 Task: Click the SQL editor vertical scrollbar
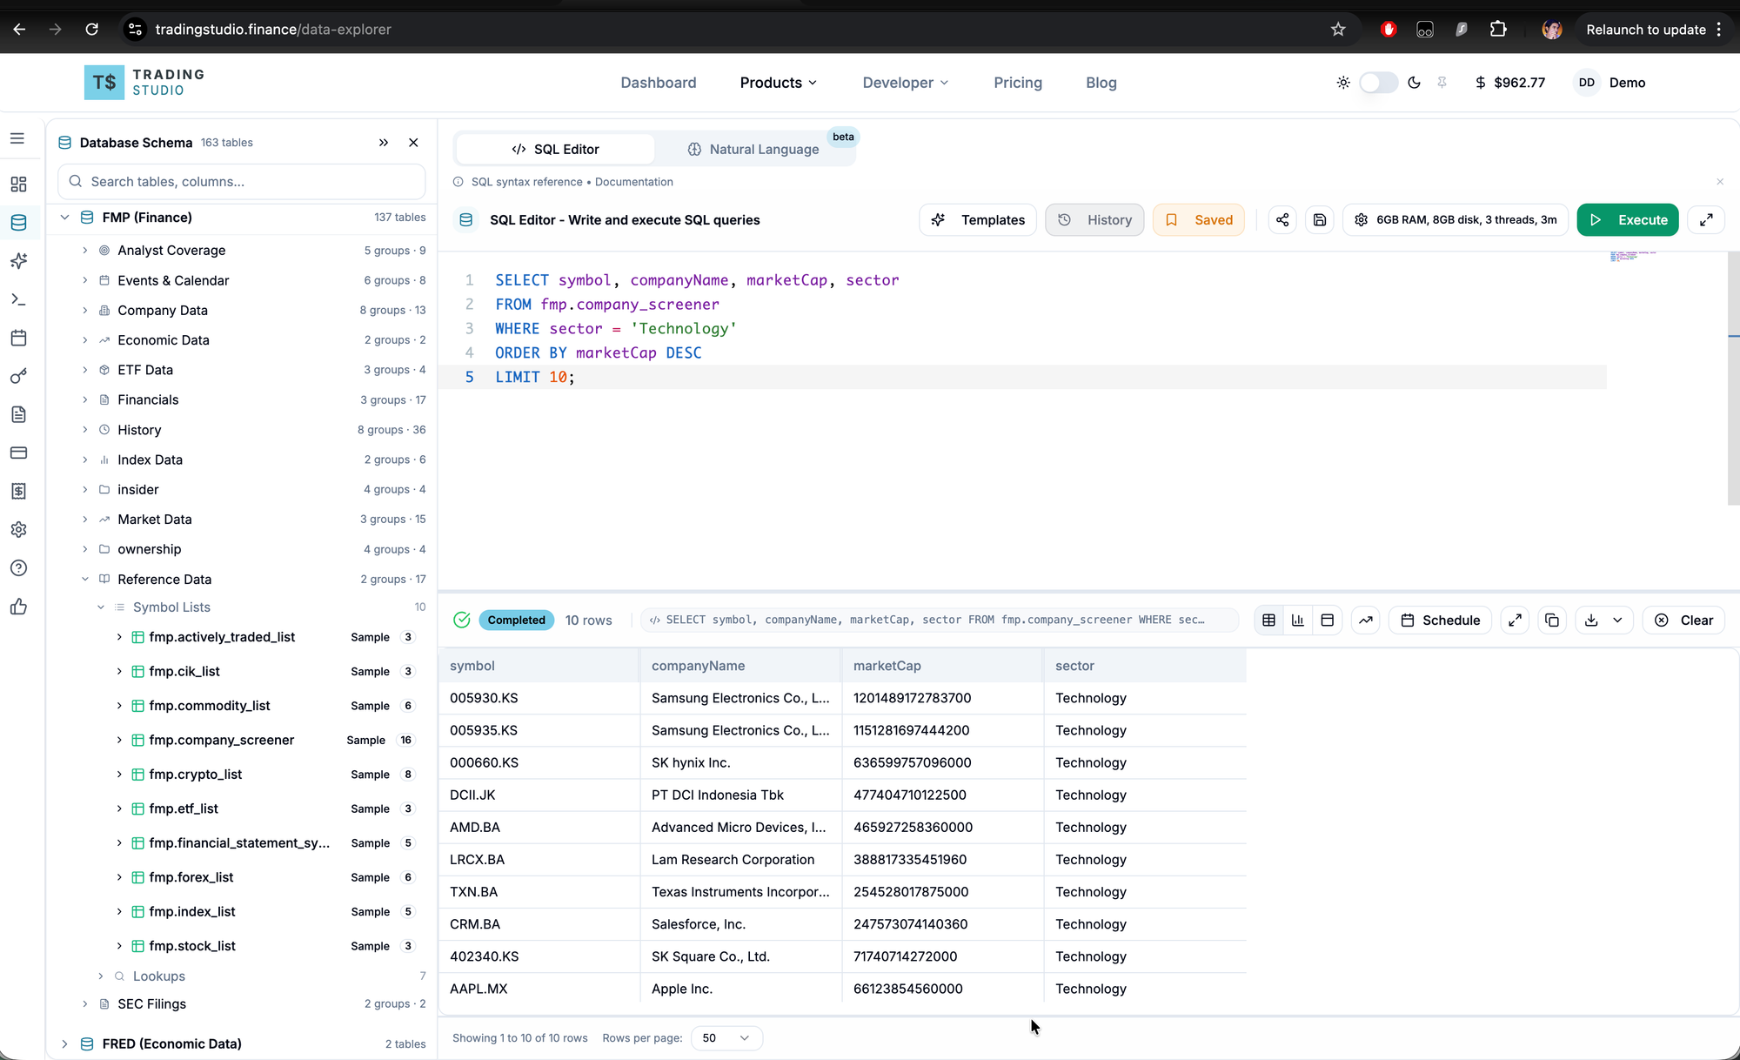[x=1733, y=379]
